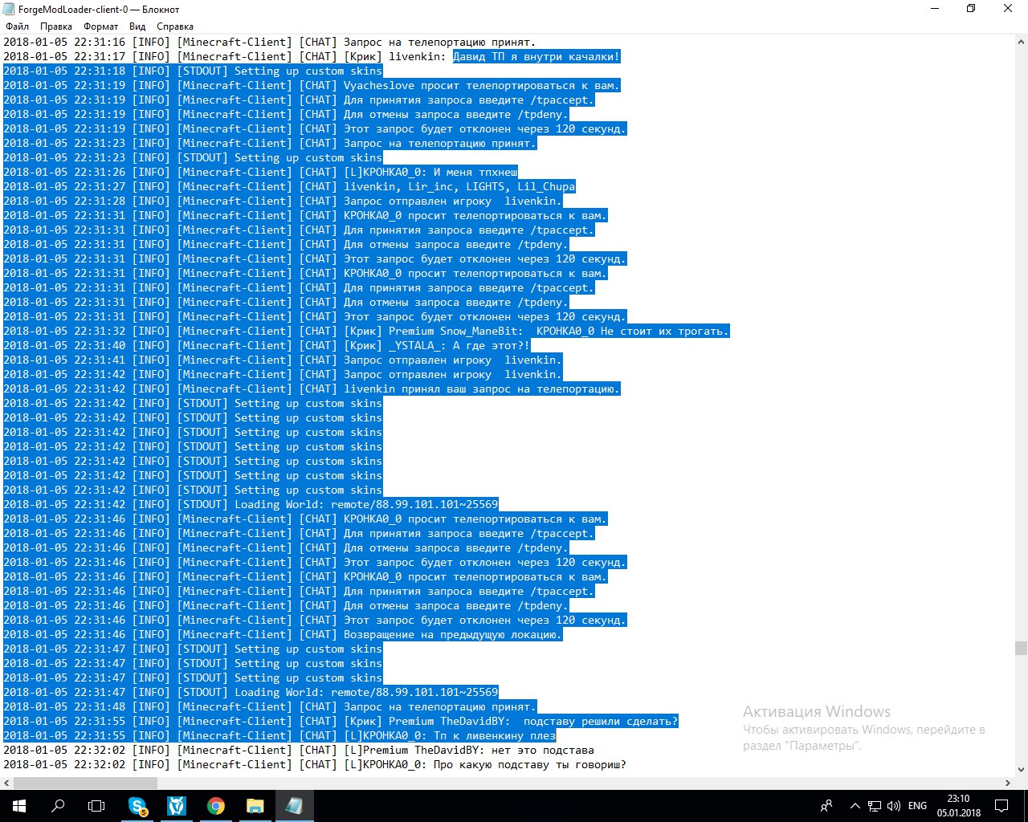1028x822 pixels.
Task: Open the People icon in system tray
Action: (826, 806)
